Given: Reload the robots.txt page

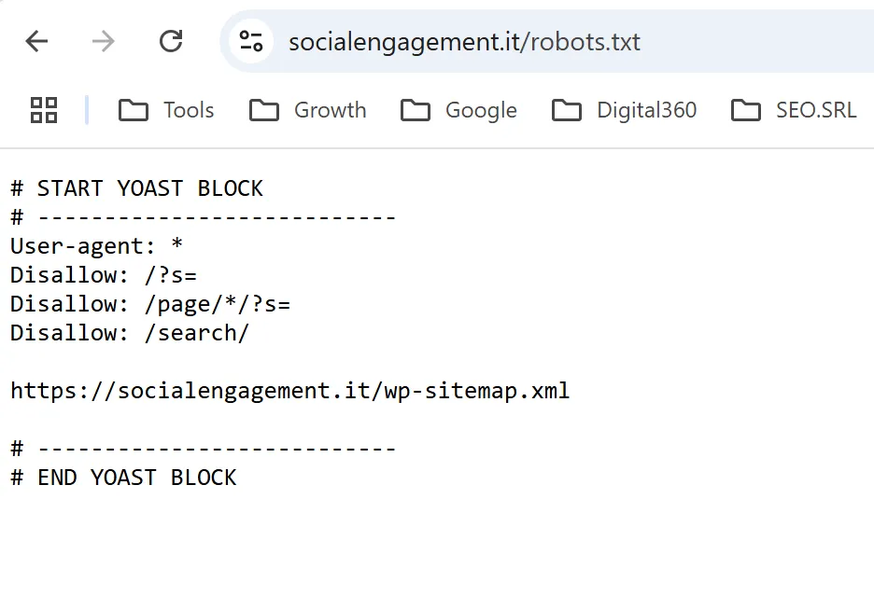Looking at the screenshot, I should 171,40.
